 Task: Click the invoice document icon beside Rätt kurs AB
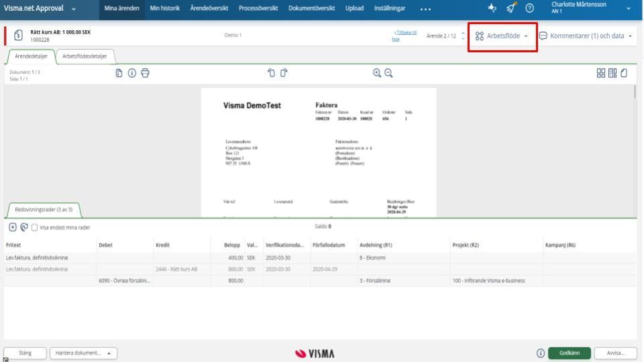pyautogui.click(x=18, y=36)
